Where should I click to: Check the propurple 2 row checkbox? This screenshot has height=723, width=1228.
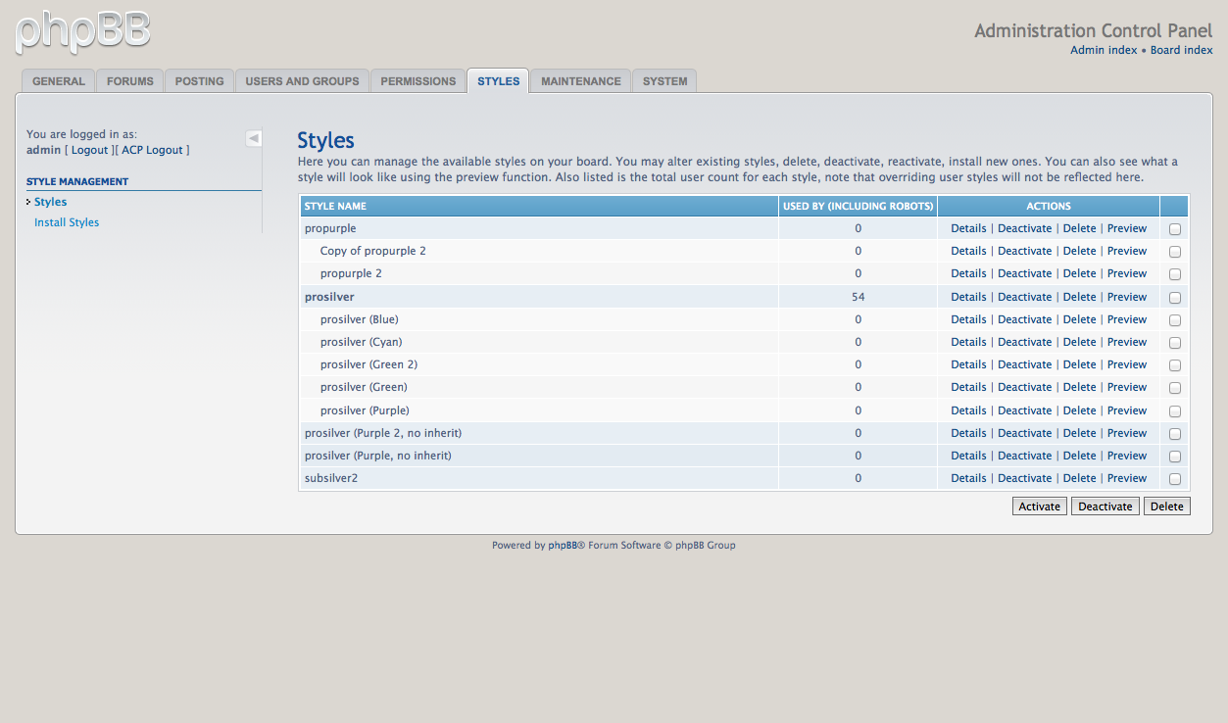tap(1175, 274)
